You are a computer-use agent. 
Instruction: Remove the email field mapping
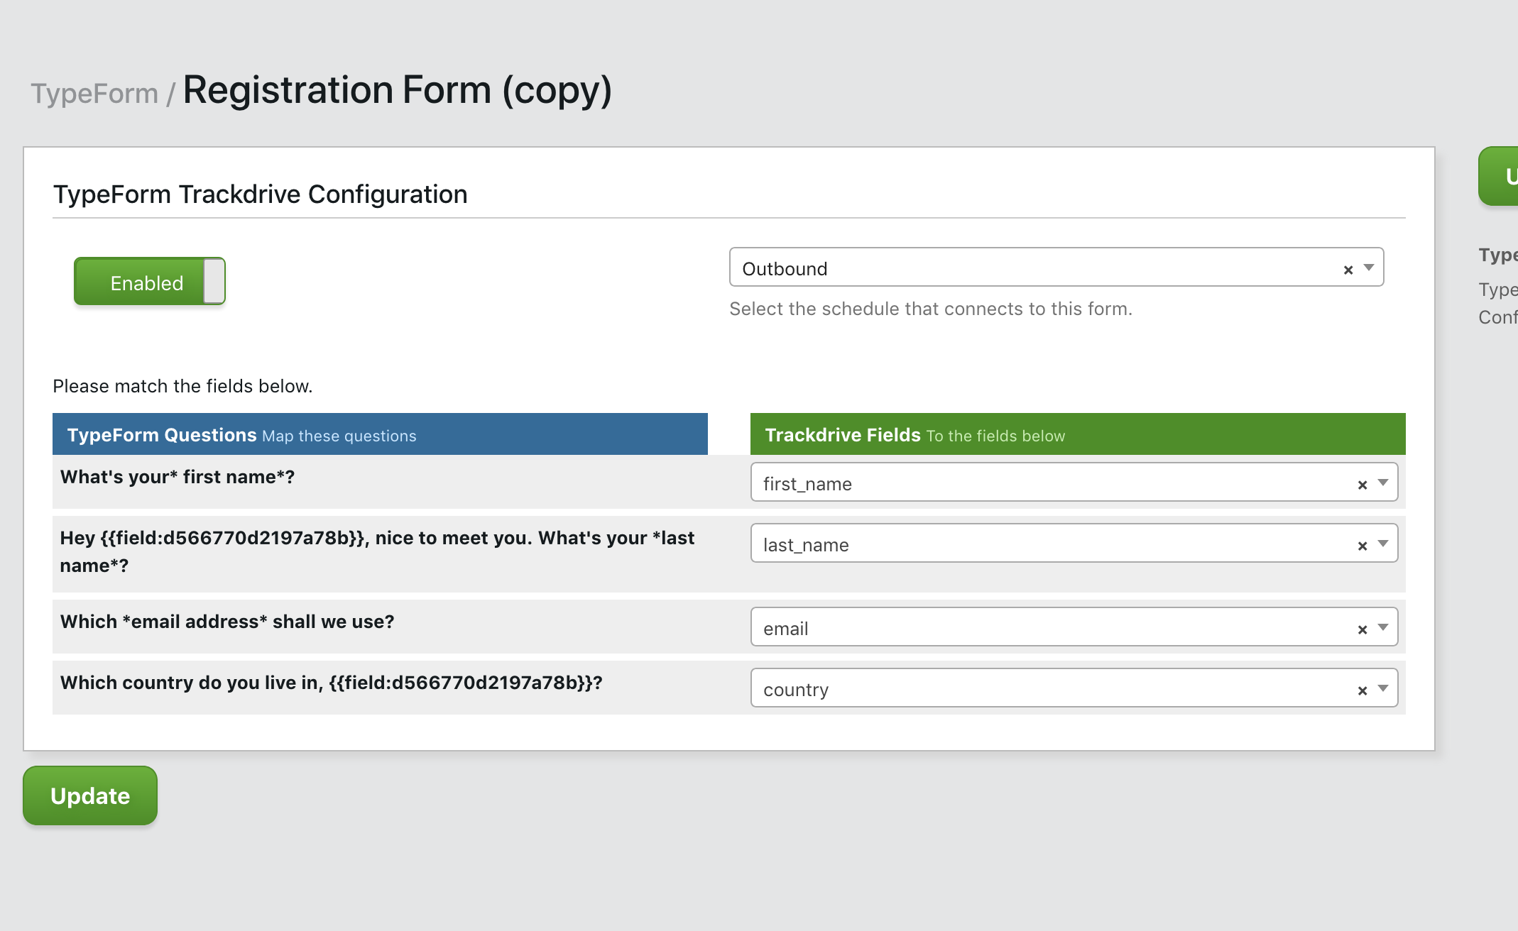[x=1362, y=630]
